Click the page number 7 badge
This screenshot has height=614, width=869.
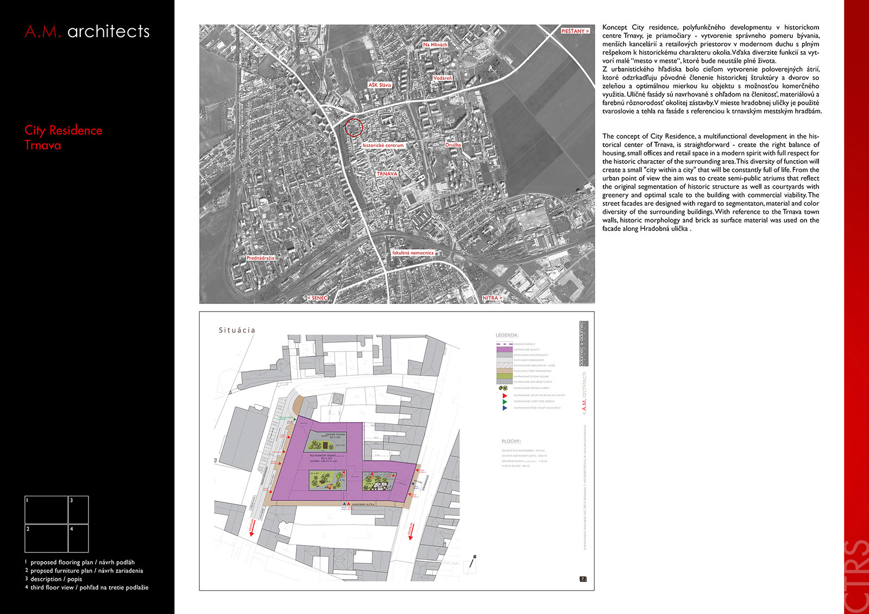pyautogui.click(x=583, y=579)
